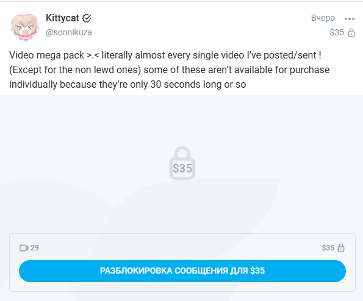The width and height of the screenshot is (363, 301).
Task: Click РАЗБЛОКИРОВКА СООБЩЕНИЯ ДЛЯ $35 button
Action: tap(182, 271)
